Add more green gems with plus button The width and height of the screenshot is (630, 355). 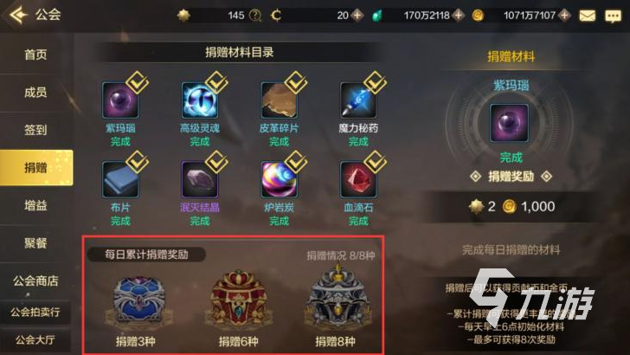458,16
